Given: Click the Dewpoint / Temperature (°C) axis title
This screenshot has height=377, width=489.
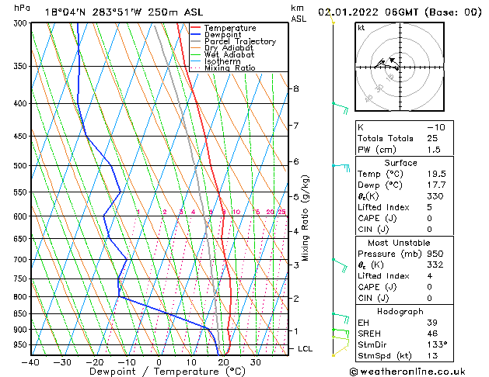Looking at the screenshot, I should 167,372.
